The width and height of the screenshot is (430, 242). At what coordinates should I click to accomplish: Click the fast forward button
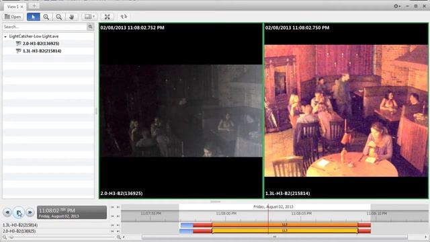[x=30, y=212]
